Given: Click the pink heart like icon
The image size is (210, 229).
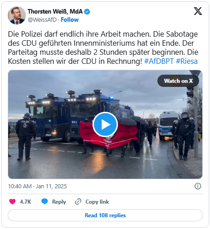Looking at the screenshot, I should (12, 202).
